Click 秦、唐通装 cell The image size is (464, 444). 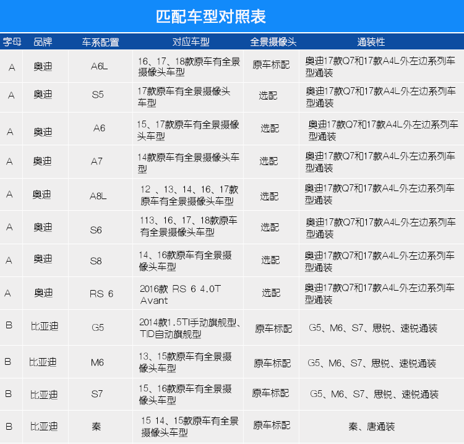point(372,427)
